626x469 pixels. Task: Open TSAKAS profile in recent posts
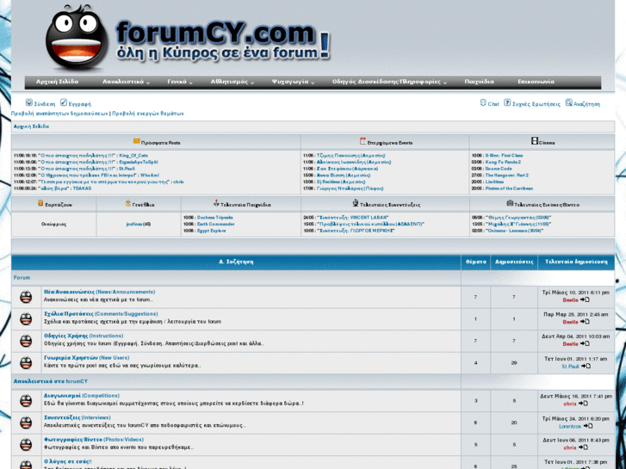83,188
